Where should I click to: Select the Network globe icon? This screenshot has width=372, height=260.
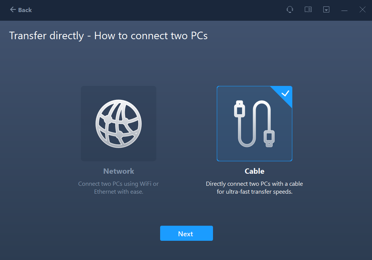[119, 123]
